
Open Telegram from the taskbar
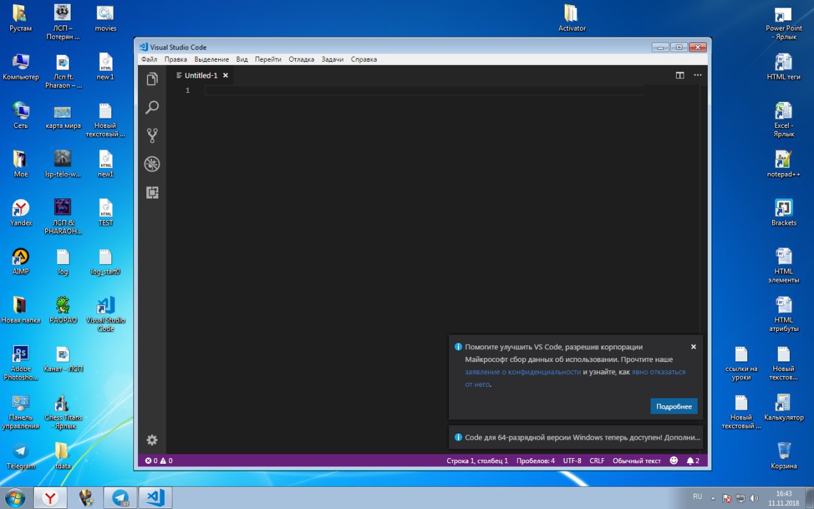click(x=120, y=498)
